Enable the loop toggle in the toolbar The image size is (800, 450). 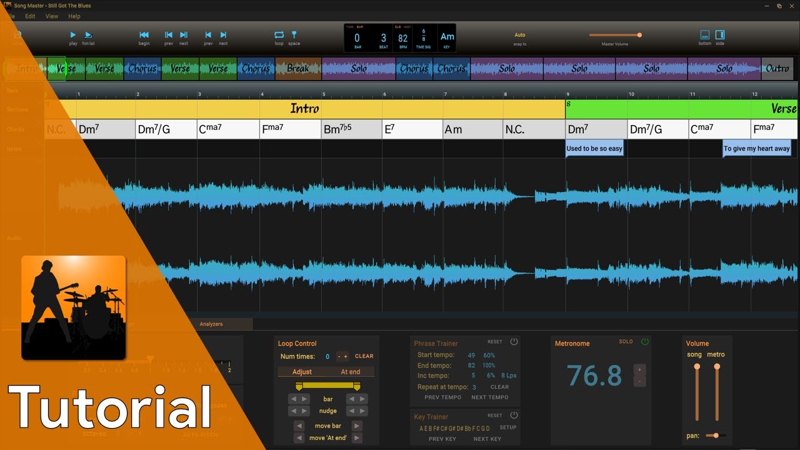point(279,35)
